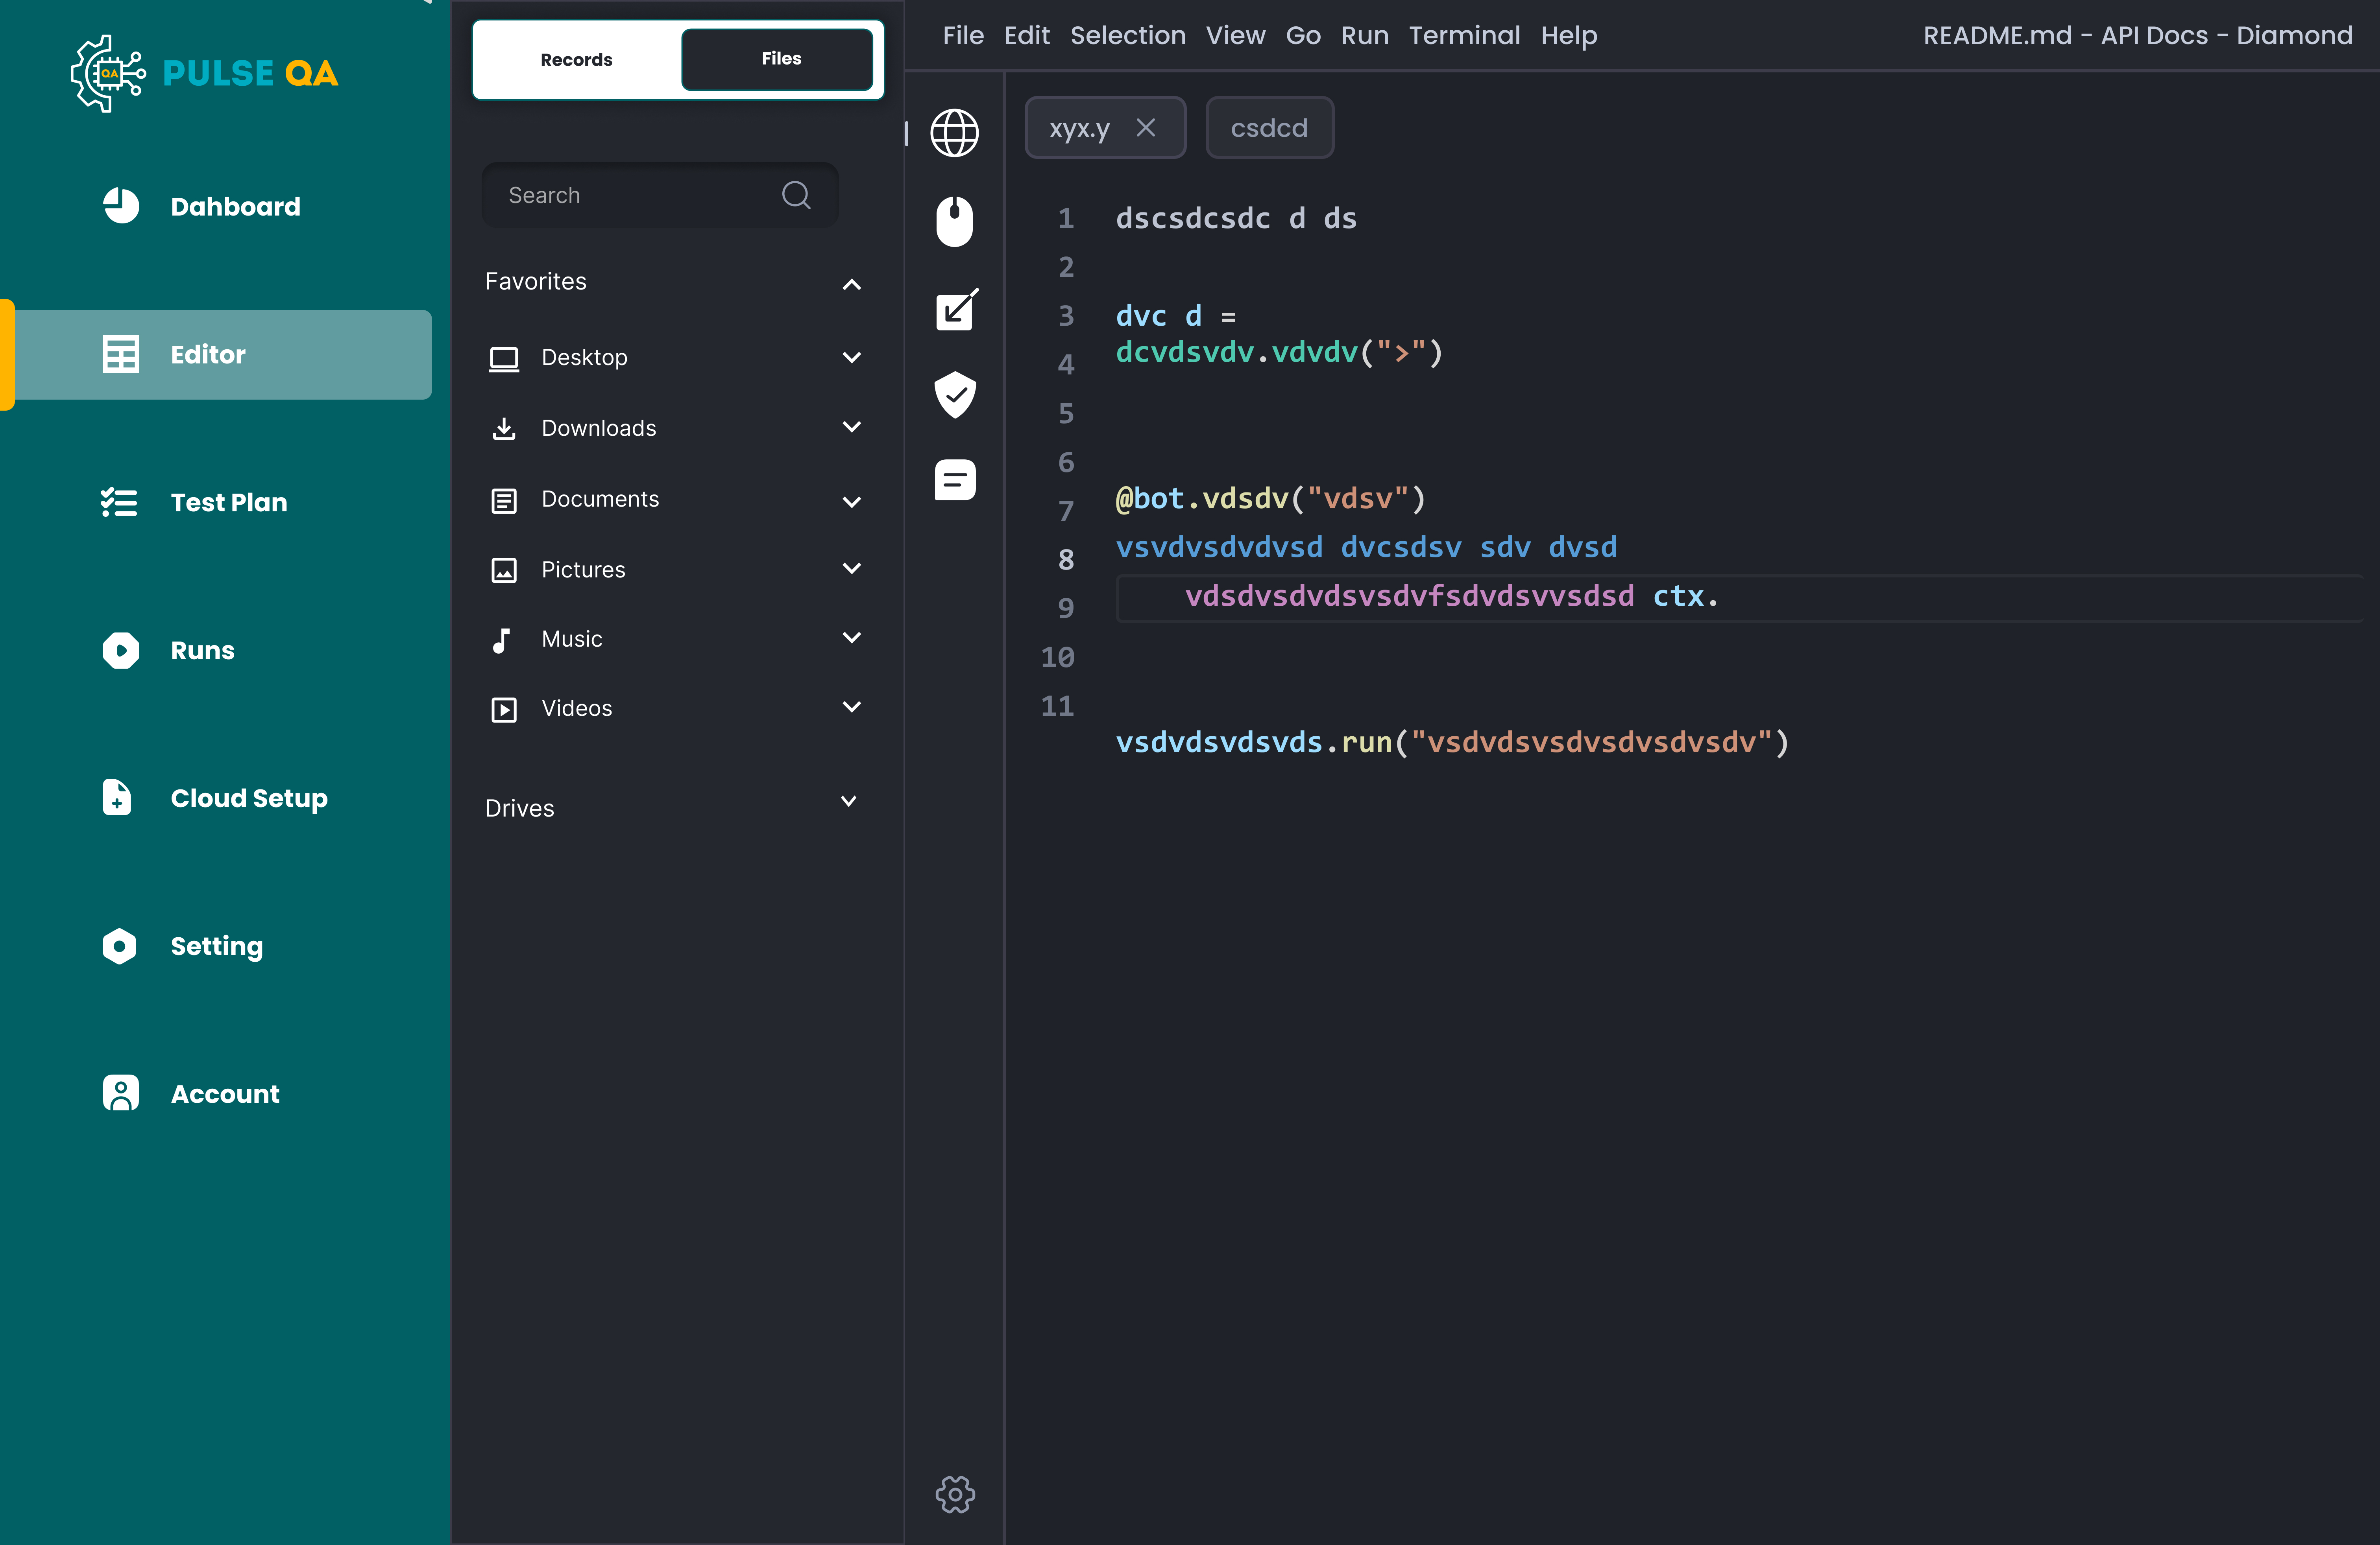Click the Setting hexagon icon

click(119, 946)
